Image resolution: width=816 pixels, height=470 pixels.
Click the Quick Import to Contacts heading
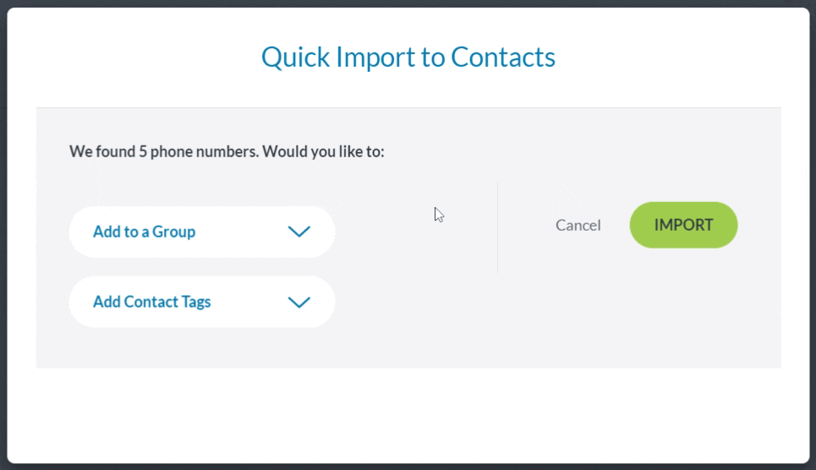click(408, 57)
